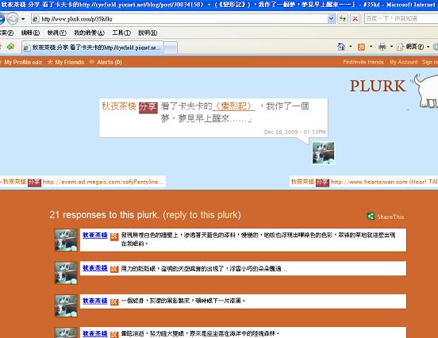Open the My Friends link
Viewport: 438px width, 338px height.
(x=70, y=62)
